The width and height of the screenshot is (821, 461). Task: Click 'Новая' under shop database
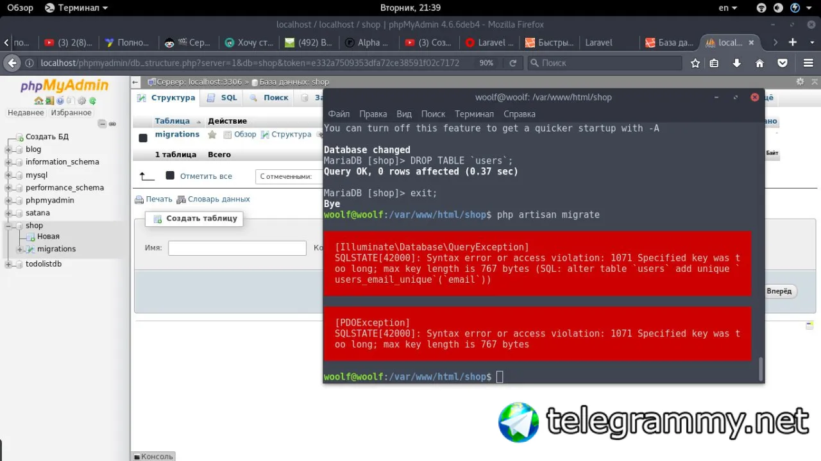48,237
